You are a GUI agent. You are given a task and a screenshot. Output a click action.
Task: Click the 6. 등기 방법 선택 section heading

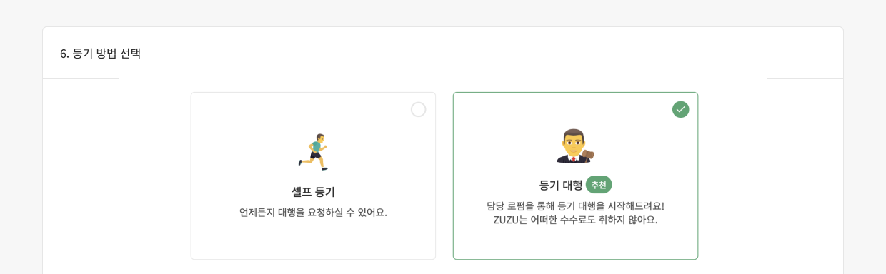click(x=100, y=54)
